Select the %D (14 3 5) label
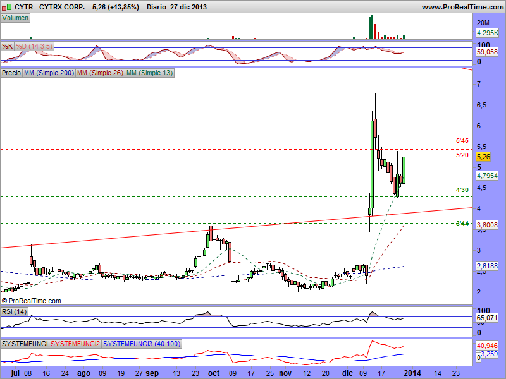 (34, 46)
